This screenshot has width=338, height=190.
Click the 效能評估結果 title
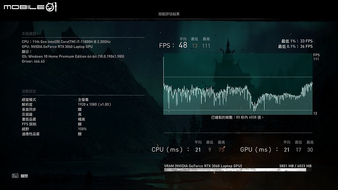[x=169, y=14]
